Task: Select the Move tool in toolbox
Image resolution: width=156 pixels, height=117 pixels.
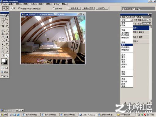Action: [7, 19]
